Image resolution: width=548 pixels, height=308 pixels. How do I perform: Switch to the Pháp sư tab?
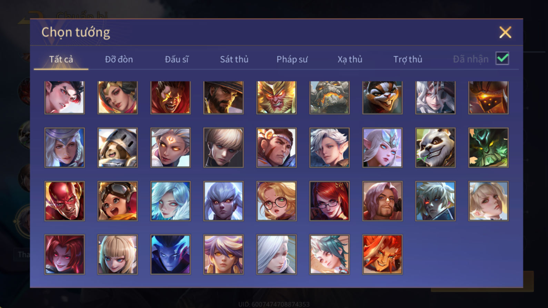pyautogui.click(x=292, y=59)
